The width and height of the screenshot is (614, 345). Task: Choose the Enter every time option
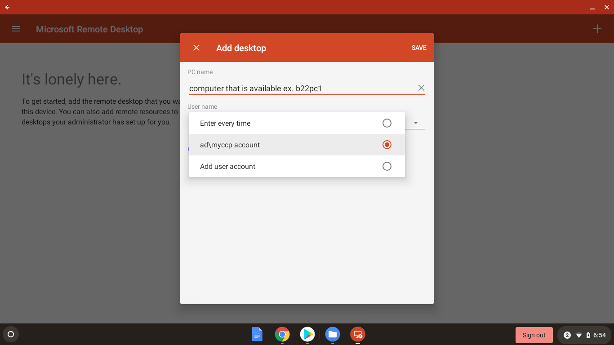coord(297,123)
